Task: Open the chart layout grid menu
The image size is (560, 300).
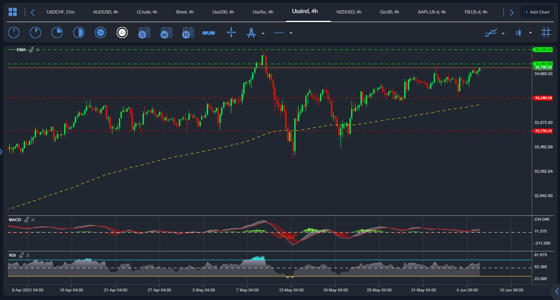Action: 13,12
